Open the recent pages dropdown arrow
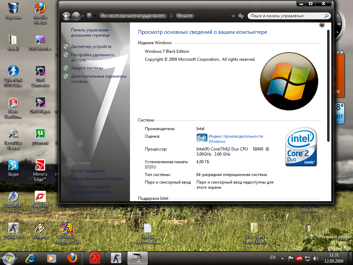The height and width of the screenshot is (265, 353). click(x=83, y=16)
